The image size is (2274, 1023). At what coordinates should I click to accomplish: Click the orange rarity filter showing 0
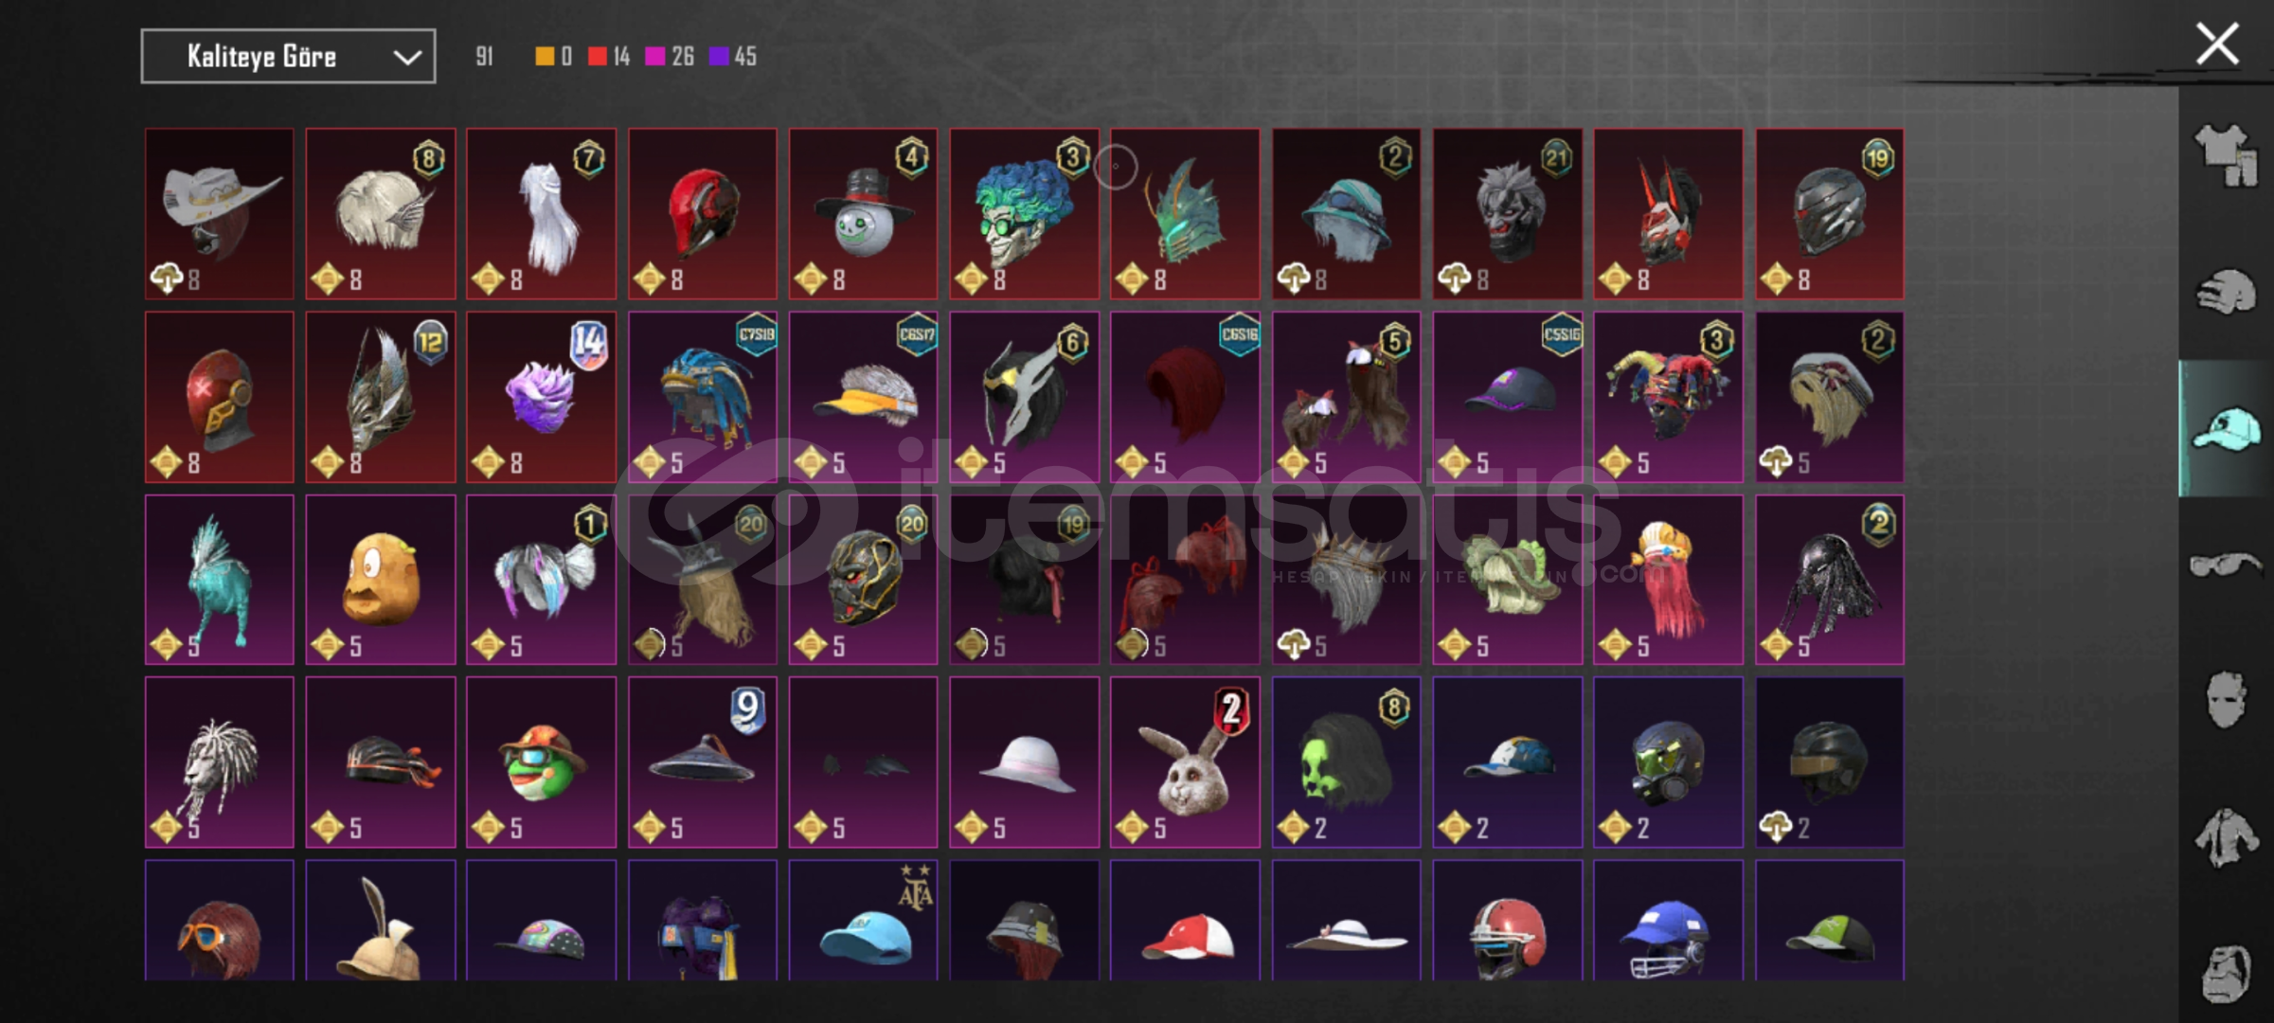(553, 56)
